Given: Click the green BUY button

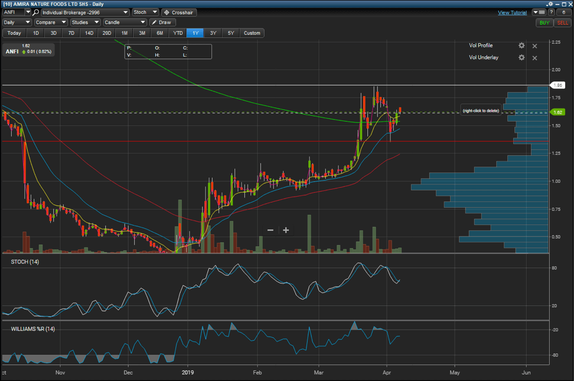Looking at the screenshot, I should [544, 22].
